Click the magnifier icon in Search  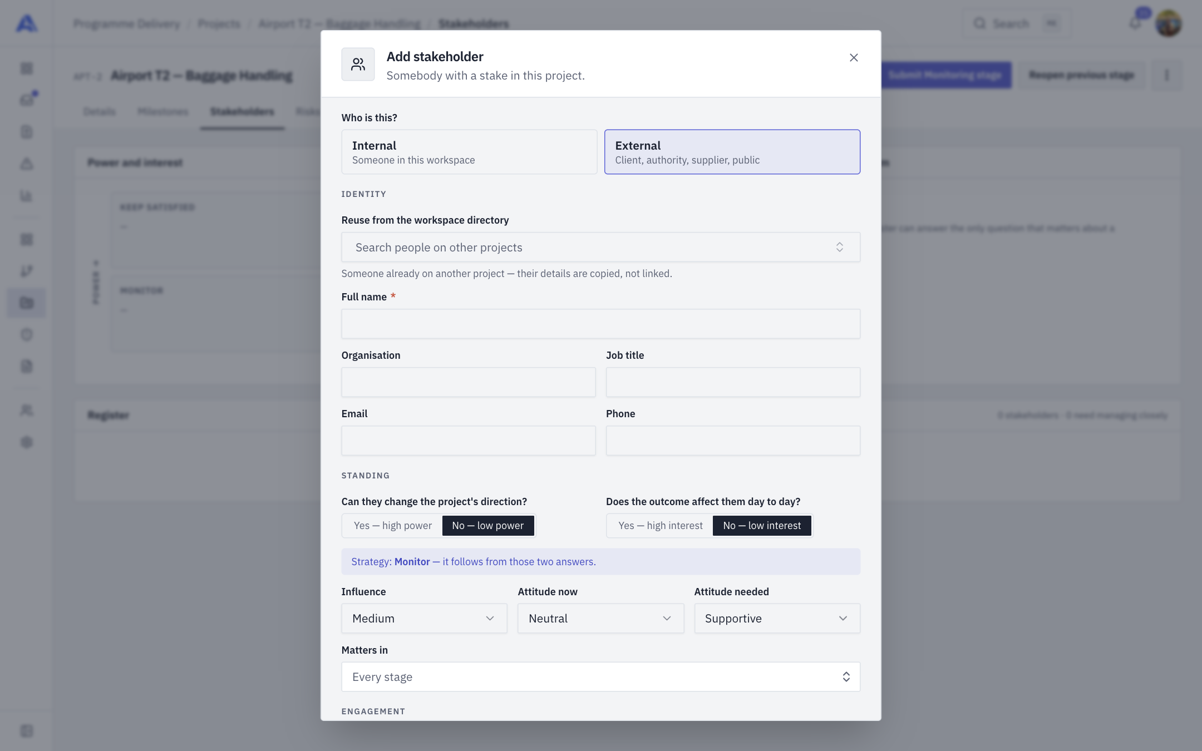pyautogui.click(x=979, y=23)
